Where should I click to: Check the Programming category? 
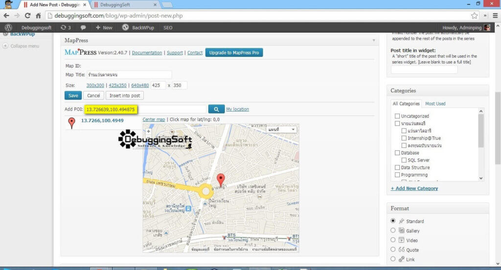pyautogui.click(x=397, y=175)
